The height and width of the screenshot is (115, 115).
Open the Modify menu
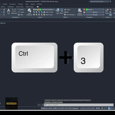[5, 4]
